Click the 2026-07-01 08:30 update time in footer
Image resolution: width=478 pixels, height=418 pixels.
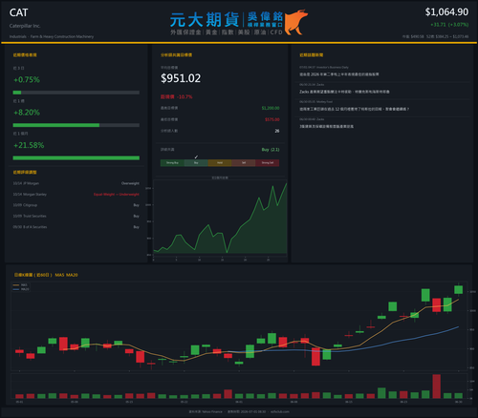tap(247, 411)
